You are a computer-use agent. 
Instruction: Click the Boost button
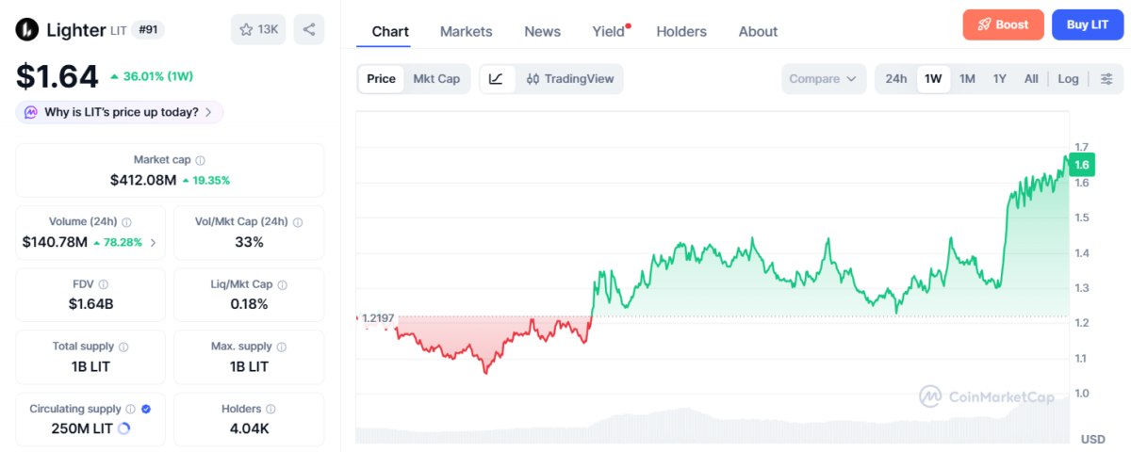point(1004,24)
